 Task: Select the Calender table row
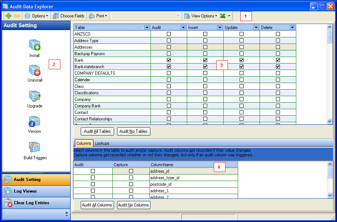[x=112, y=79]
